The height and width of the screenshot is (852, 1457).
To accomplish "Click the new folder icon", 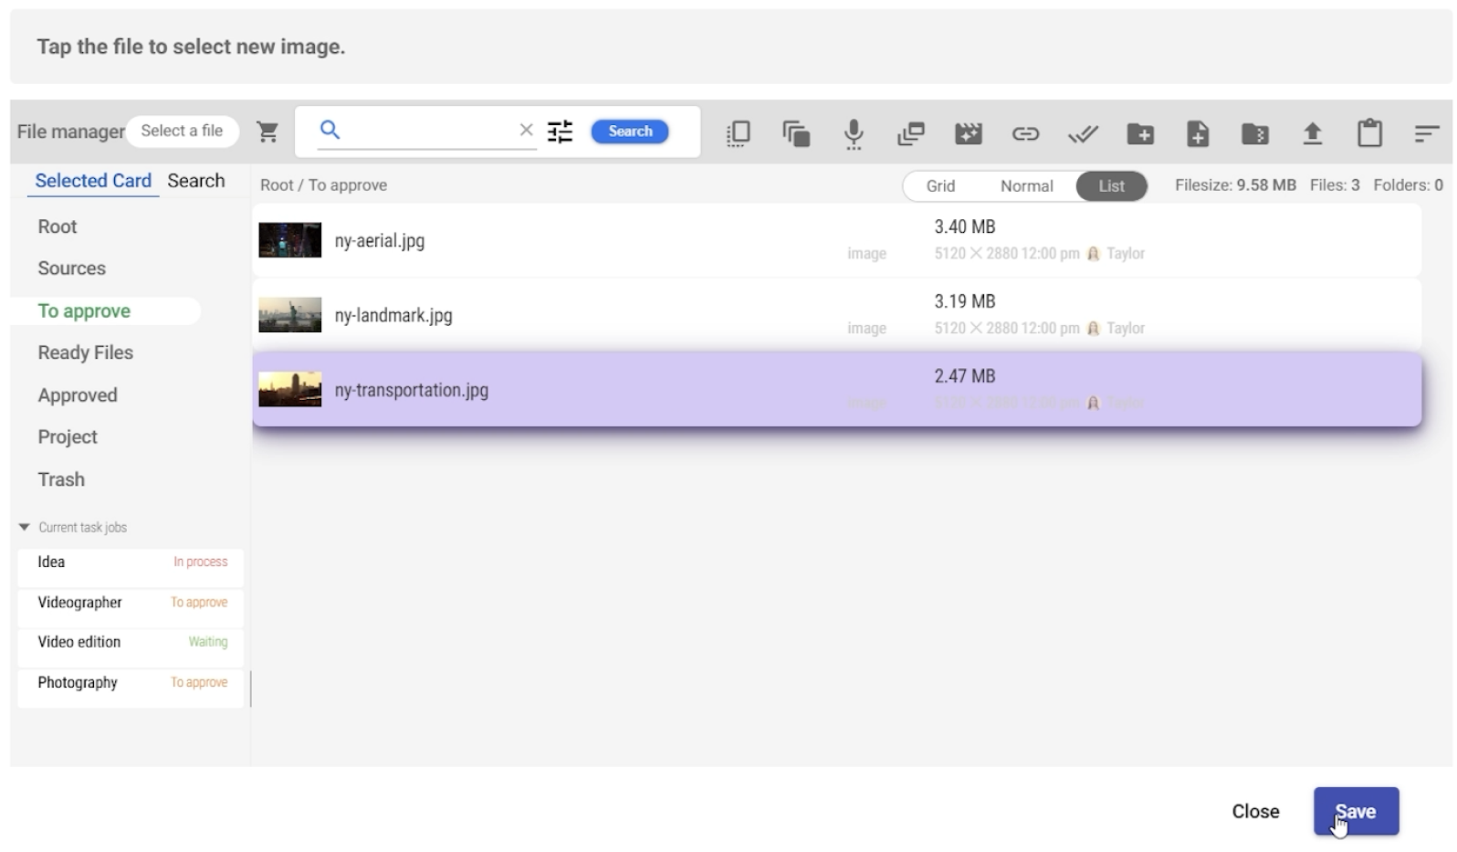I will [x=1140, y=134].
